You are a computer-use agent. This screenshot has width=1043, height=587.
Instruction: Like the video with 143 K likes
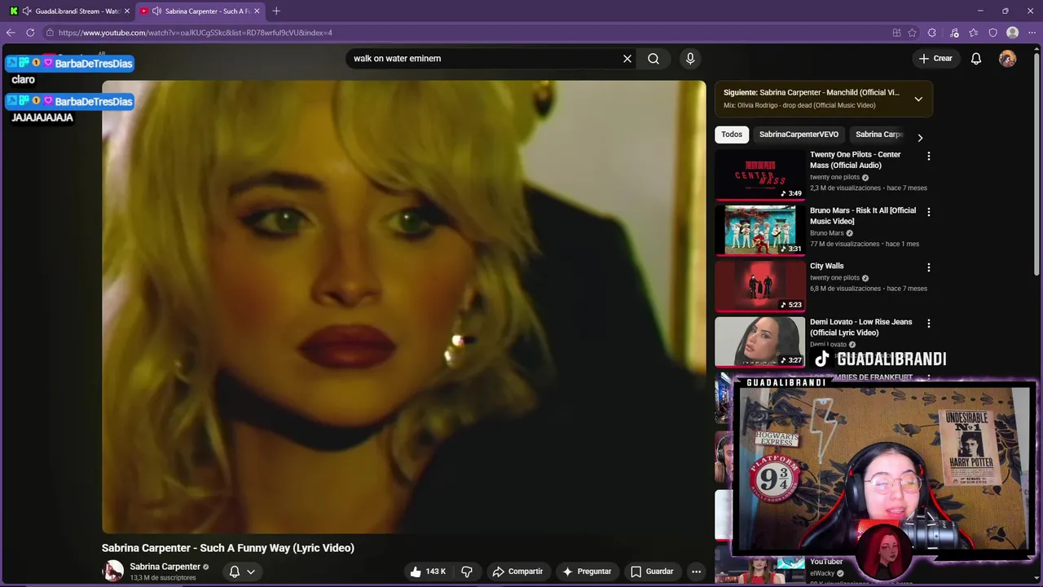[427, 572]
